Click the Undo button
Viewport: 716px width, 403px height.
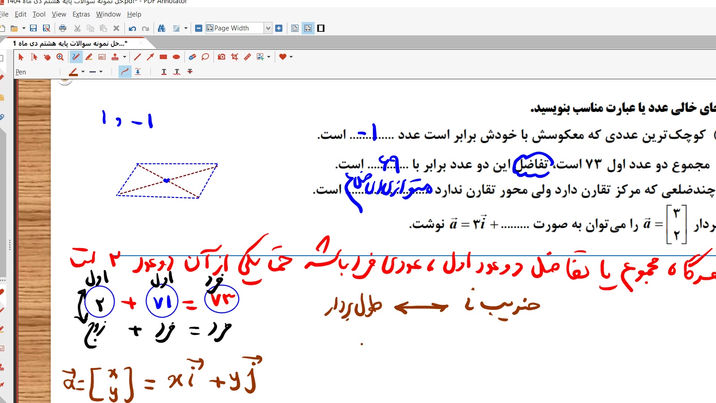coord(132,28)
